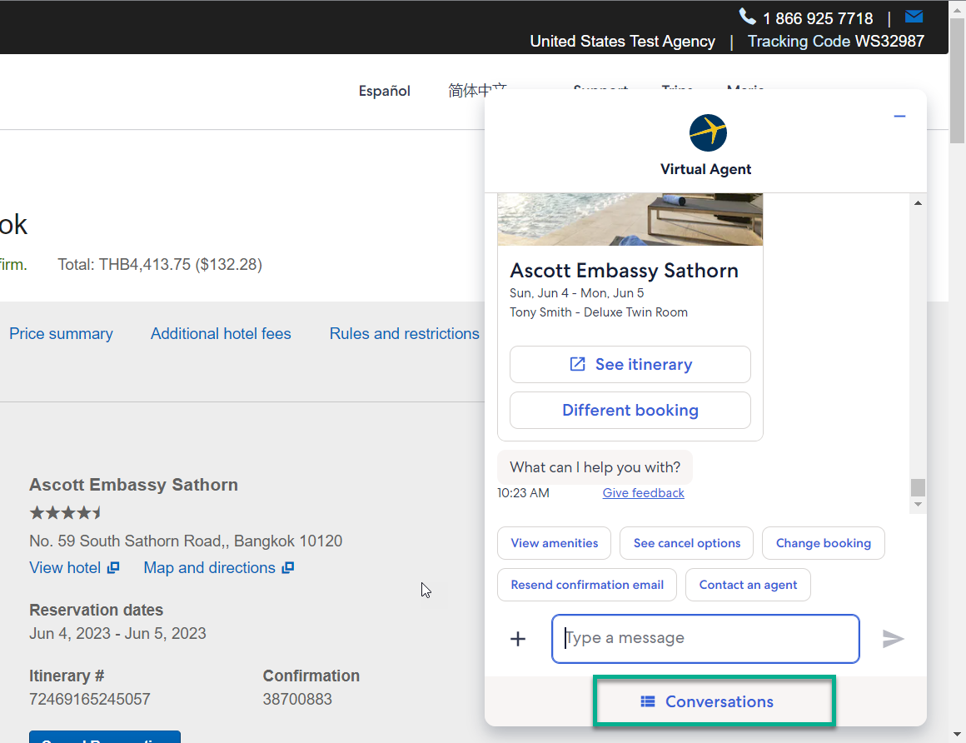The width and height of the screenshot is (966, 743).
Task: Click United States Test Agency text
Action: click(x=622, y=42)
